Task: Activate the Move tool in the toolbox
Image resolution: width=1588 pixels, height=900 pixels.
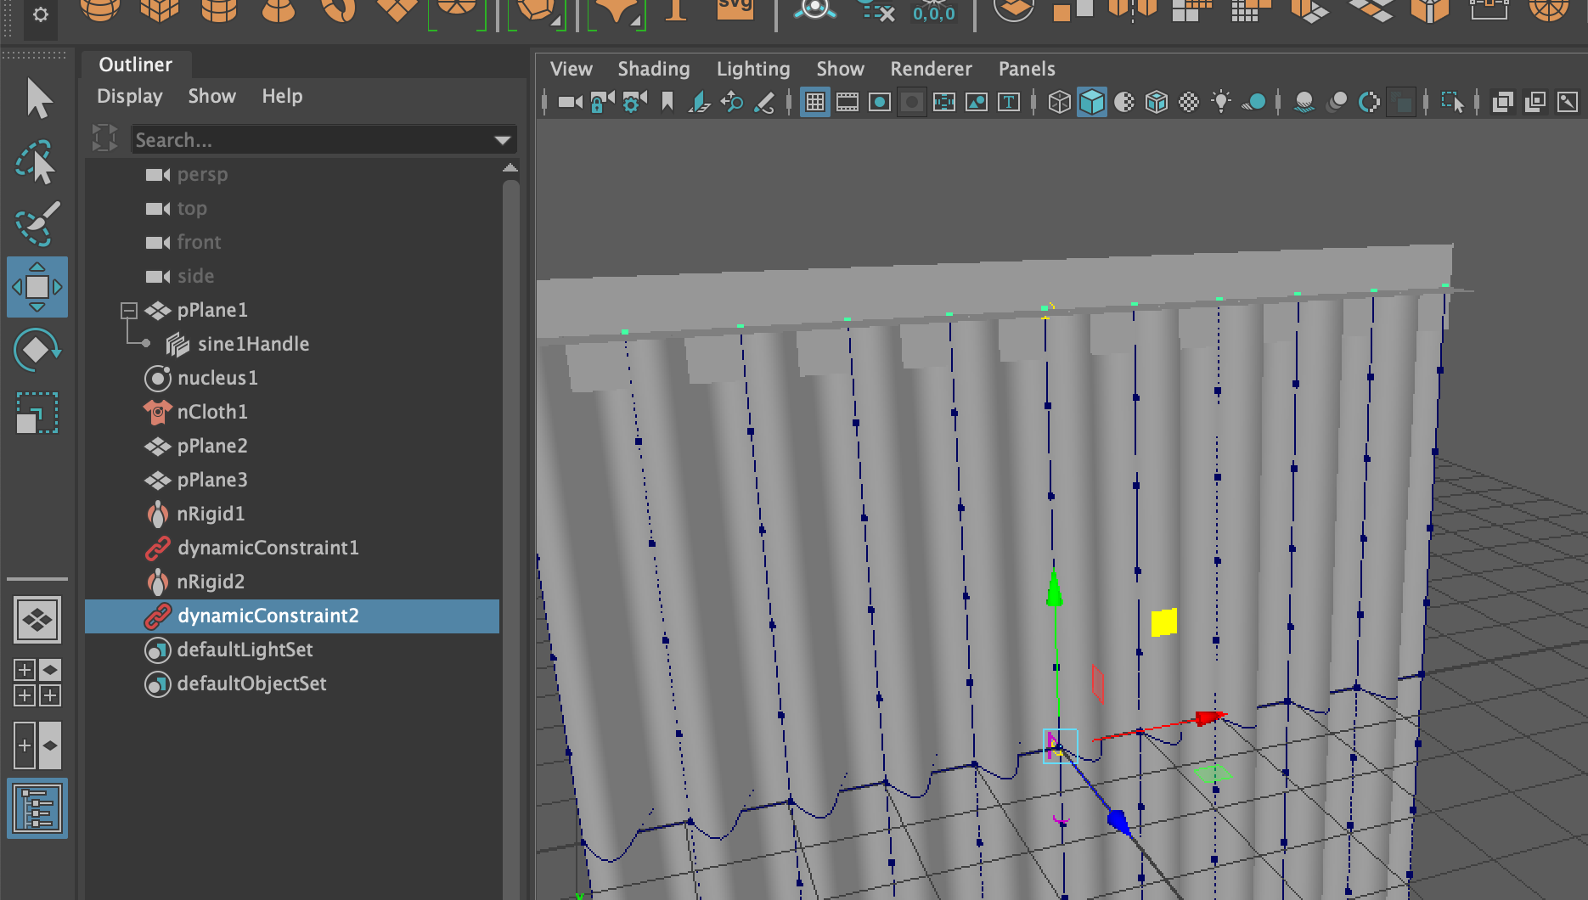Action: click(37, 287)
